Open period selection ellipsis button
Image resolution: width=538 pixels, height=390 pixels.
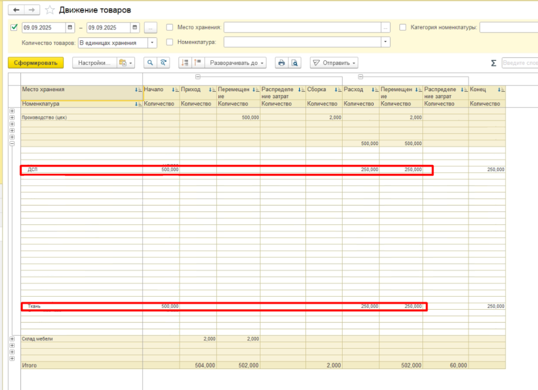click(150, 27)
